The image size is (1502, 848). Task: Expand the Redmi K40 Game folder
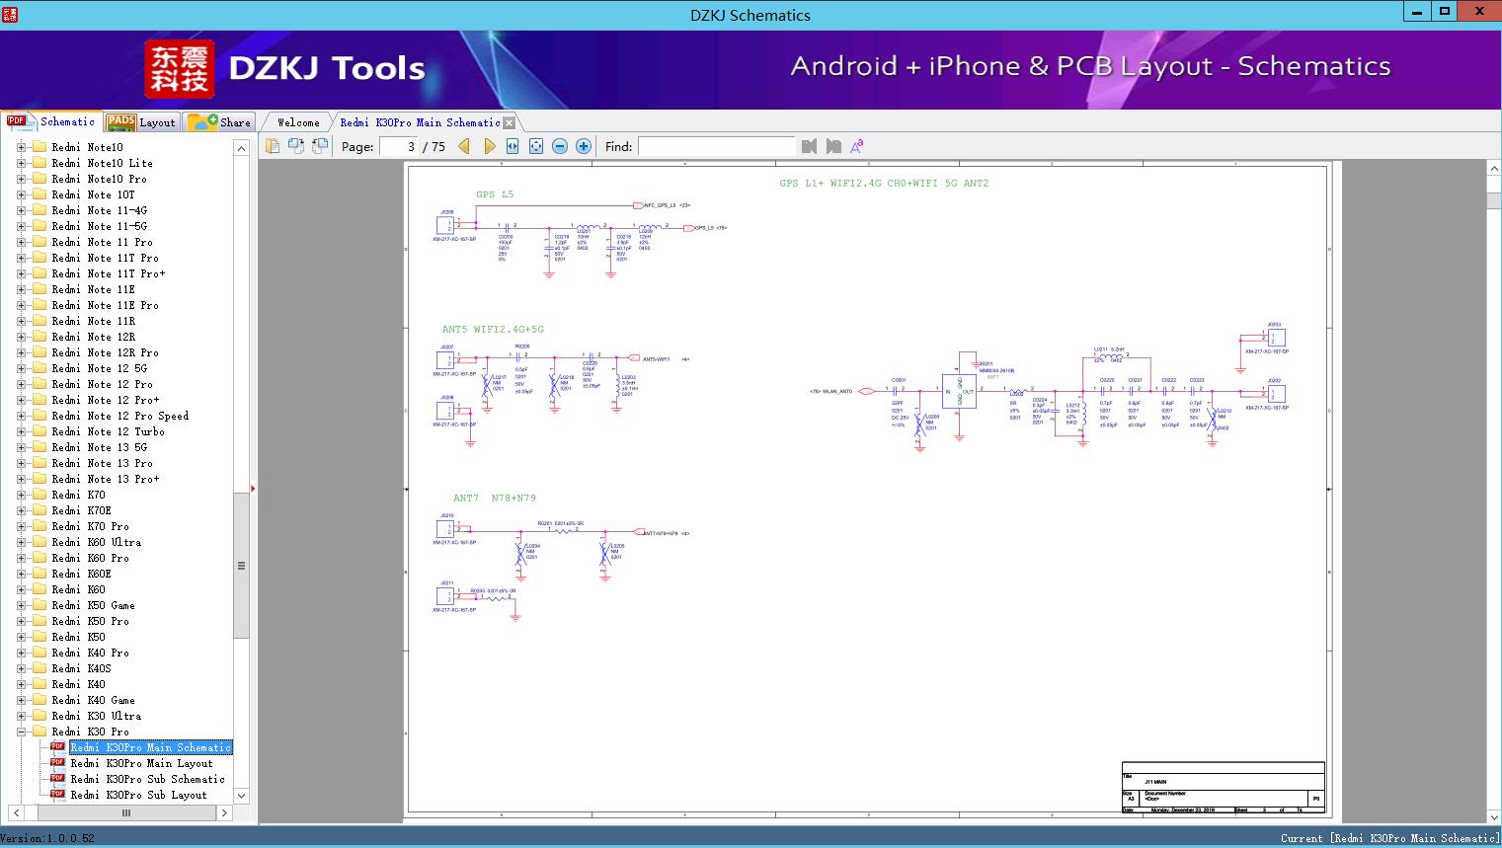click(x=21, y=700)
